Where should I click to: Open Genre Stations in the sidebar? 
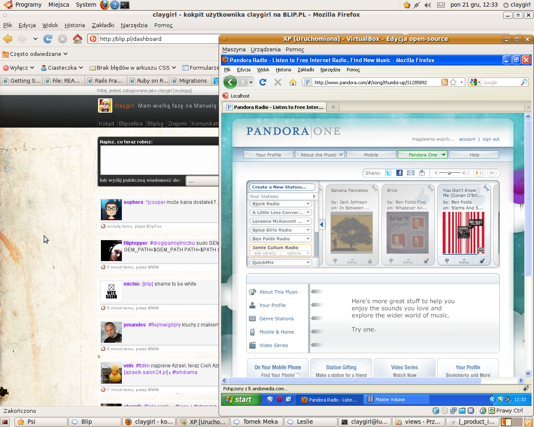click(276, 319)
